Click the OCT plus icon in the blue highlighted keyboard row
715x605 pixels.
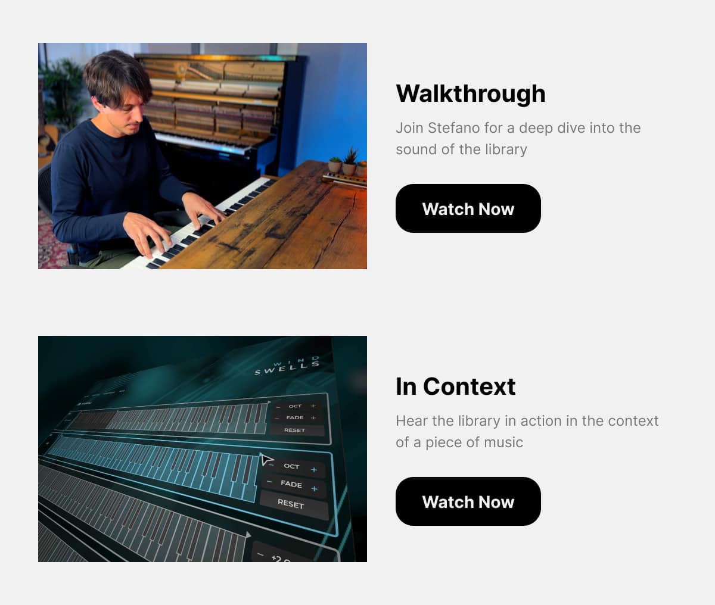click(314, 470)
